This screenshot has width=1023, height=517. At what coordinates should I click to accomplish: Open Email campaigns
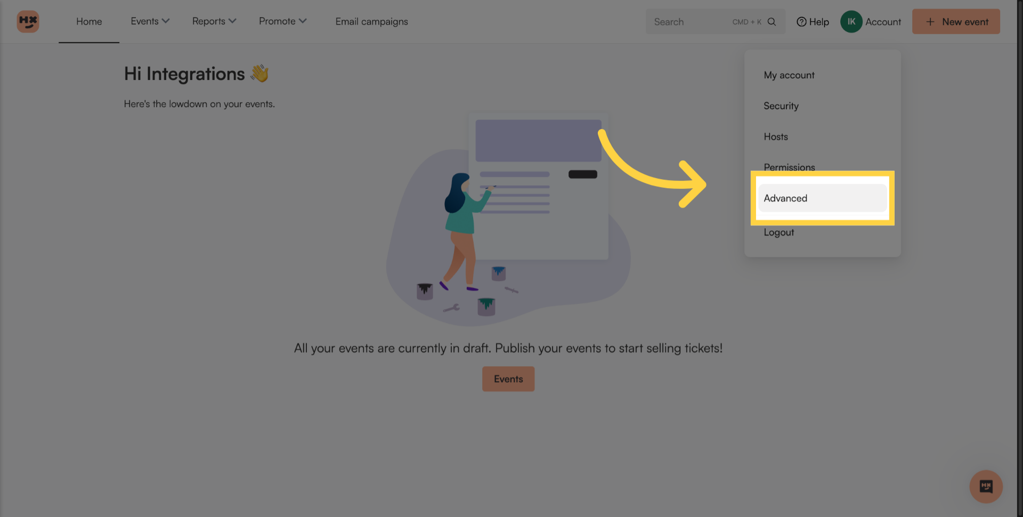pos(371,21)
